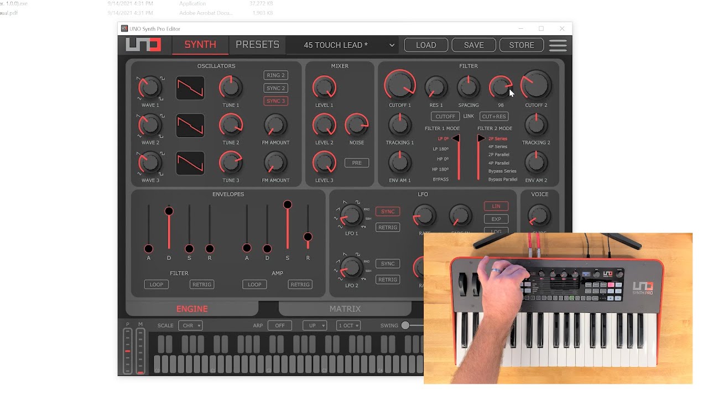Toggle the CUT+RES link button
The width and height of the screenshot is (708, 398).
click(x=494, y=116)
